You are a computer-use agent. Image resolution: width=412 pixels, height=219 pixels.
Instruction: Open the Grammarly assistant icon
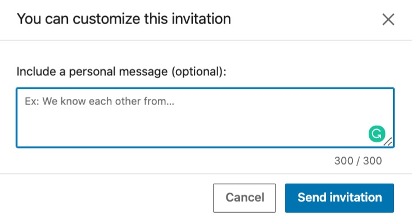pos(377,134)
